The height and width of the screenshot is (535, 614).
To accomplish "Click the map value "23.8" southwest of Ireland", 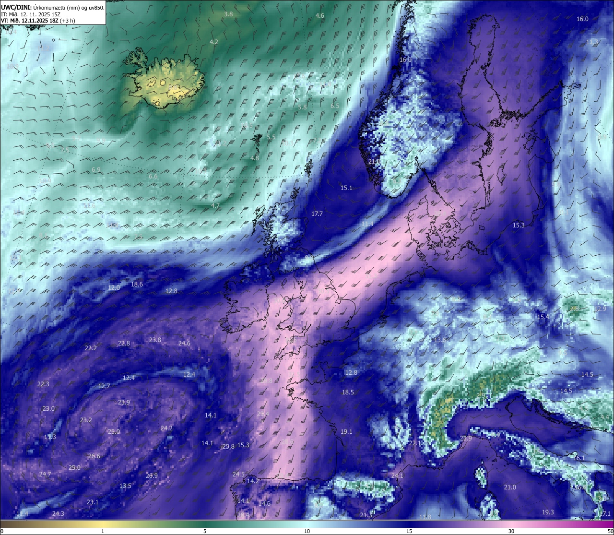I will tap(155, 340).
